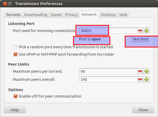Toggle the random port at startup checkbox
The height and width of the screenshot is (117, 158).
point(15,47)
